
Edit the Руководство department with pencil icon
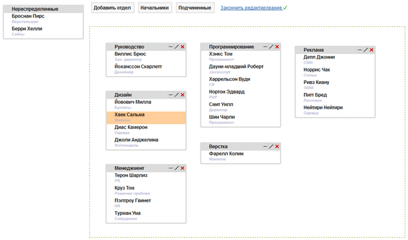(x=176, y=47)
